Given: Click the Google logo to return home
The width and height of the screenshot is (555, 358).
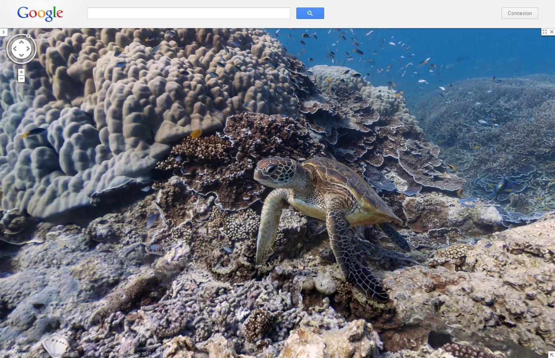Looking at the screenshot, I should 40,13.
